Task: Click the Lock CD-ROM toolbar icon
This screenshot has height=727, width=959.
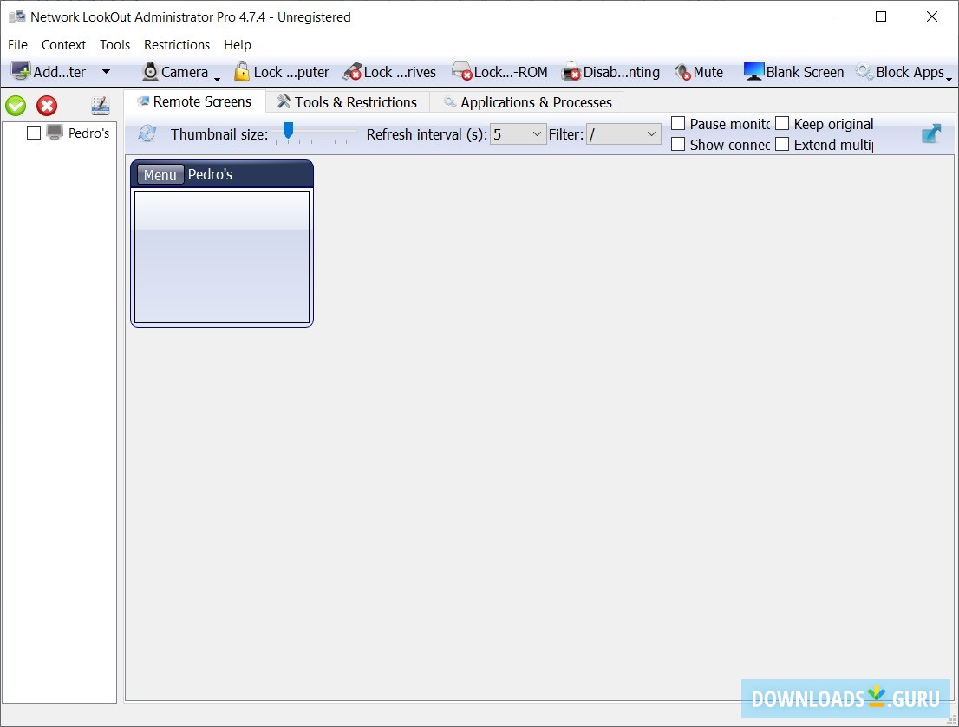Action: pyautogui.click(x=498, y=72)
